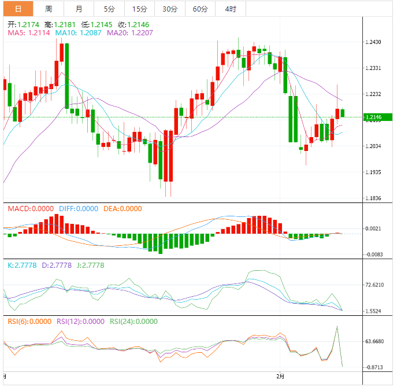Viewport: 397px width, 387px height.
Task: Click the 2月 marker on time axis
Action: 281,376
